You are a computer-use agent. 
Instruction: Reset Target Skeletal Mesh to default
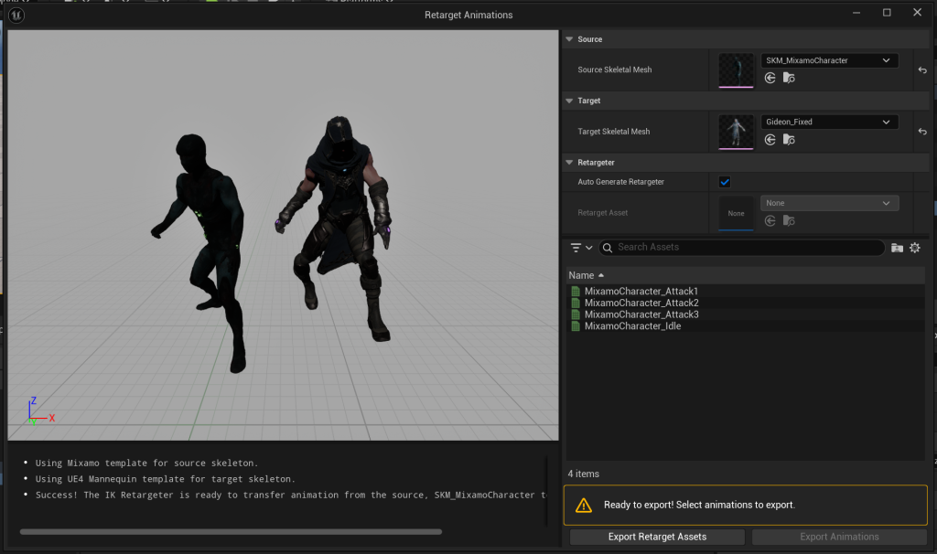click(922, 132)
